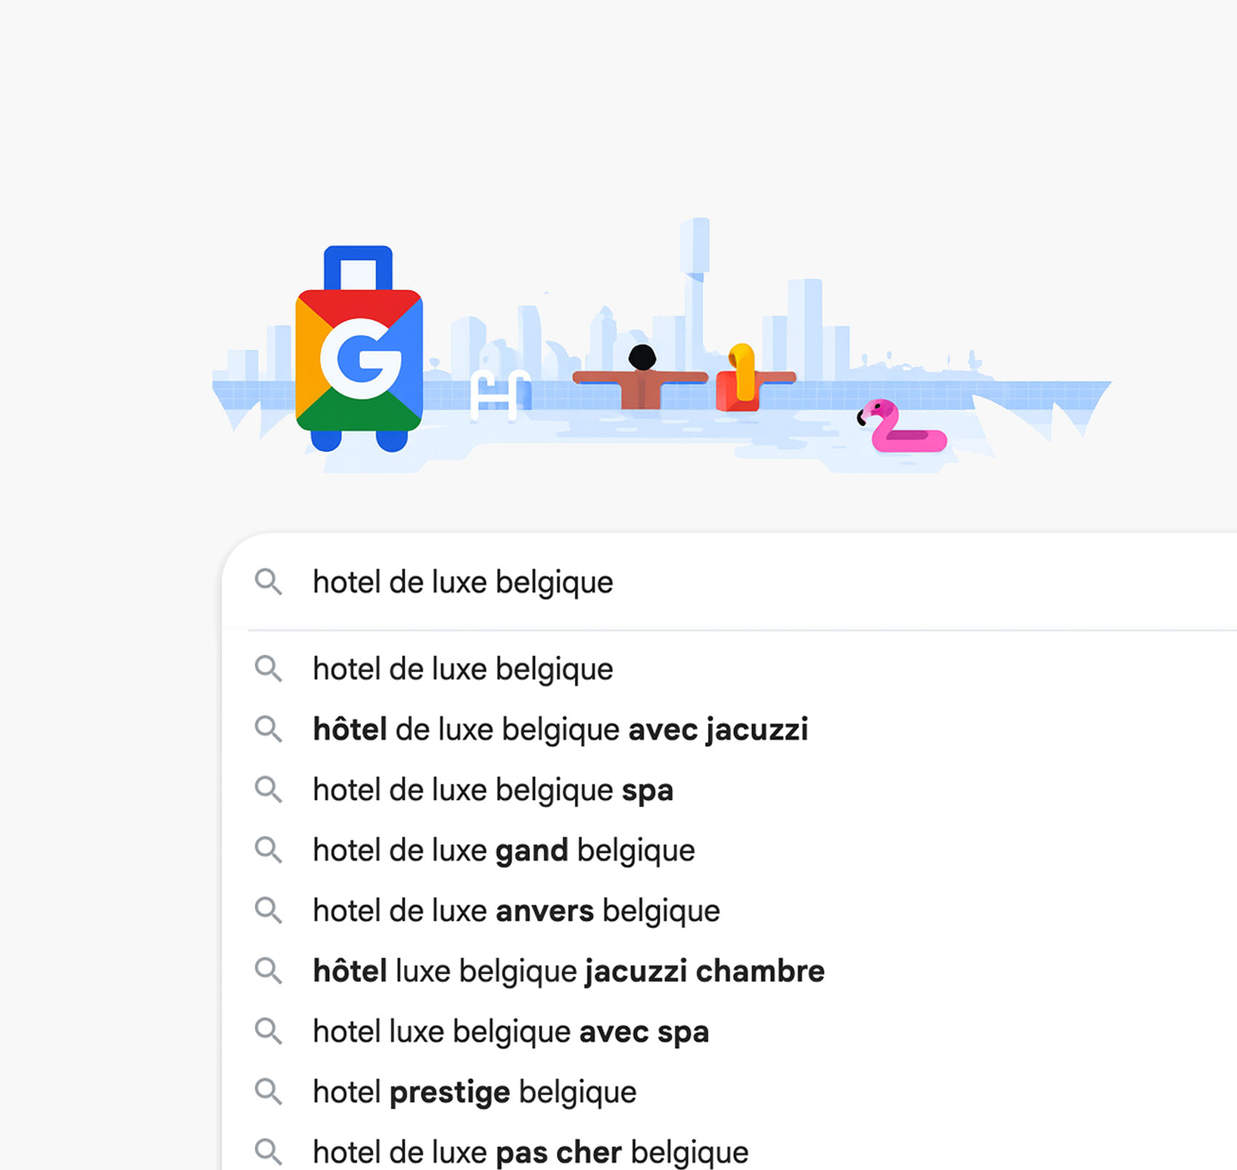Select the 'hotel de luxe gand belgique' suggestion

(504, 851)
